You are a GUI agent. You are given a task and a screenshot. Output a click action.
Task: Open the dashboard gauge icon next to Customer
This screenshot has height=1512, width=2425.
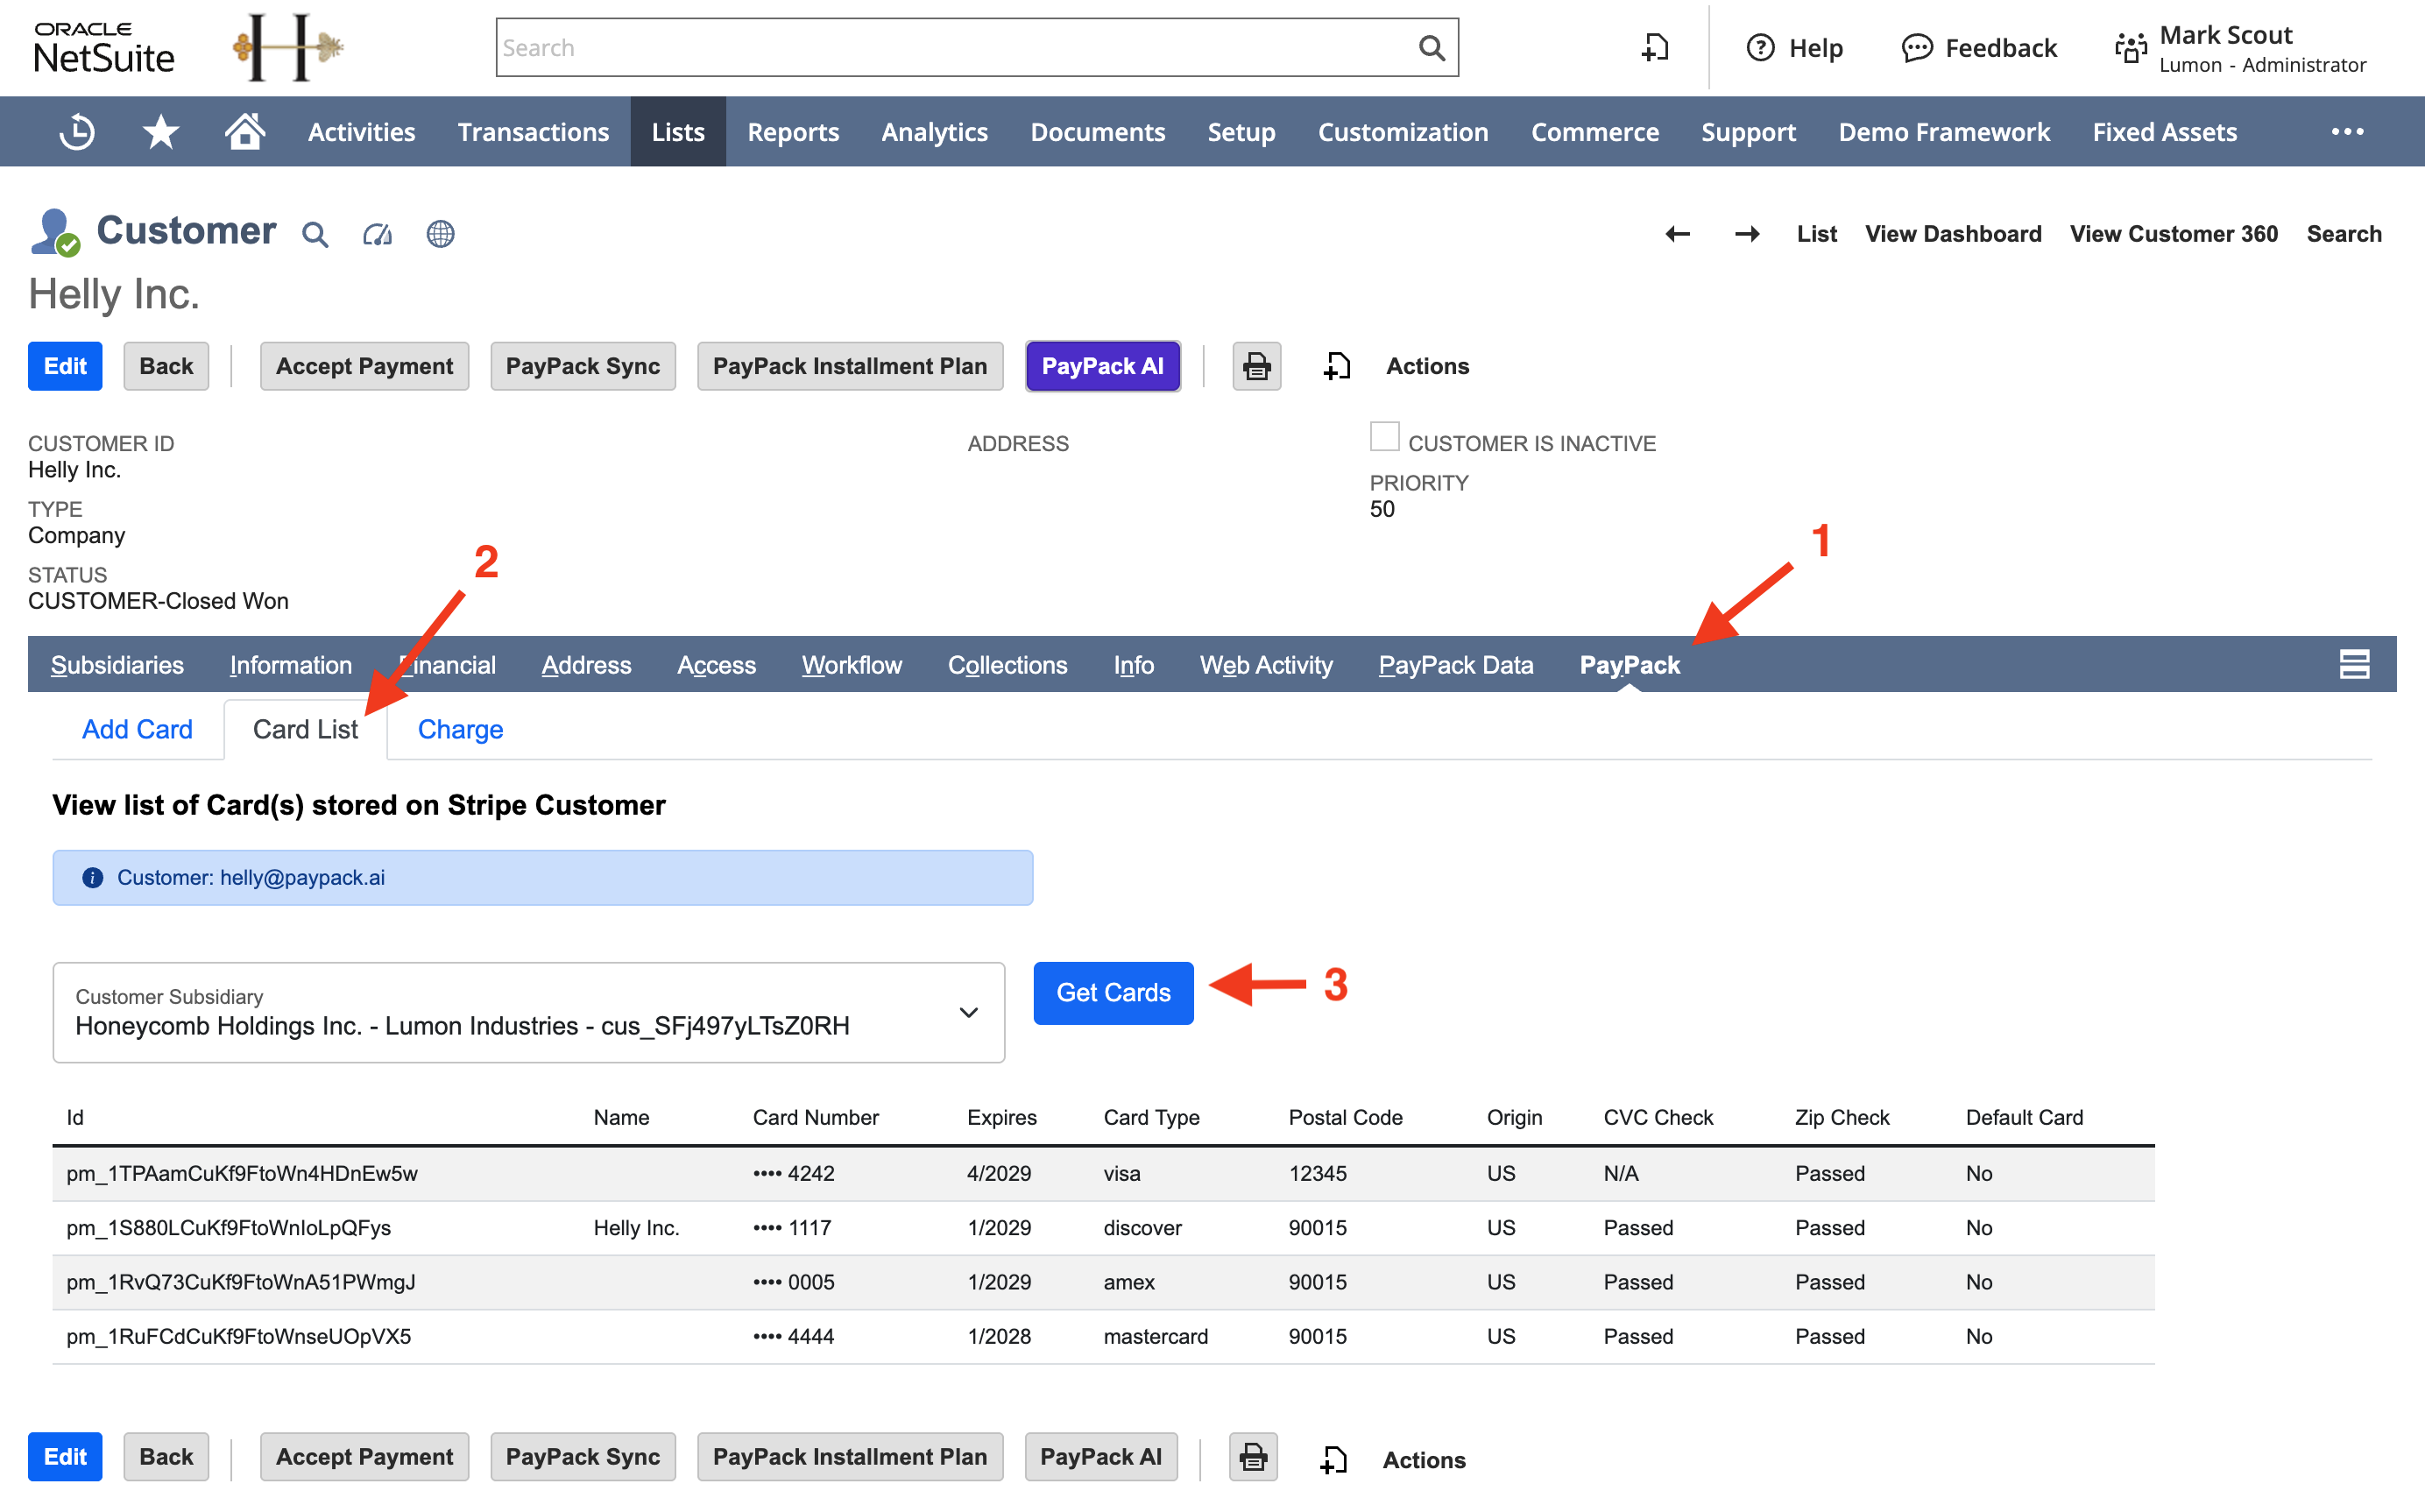[377, 234]
